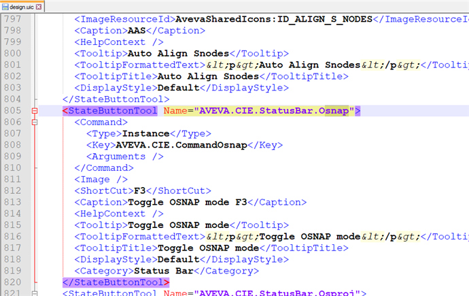Click the TooltipTitle Auto Align Snodes

click(208, 77)
